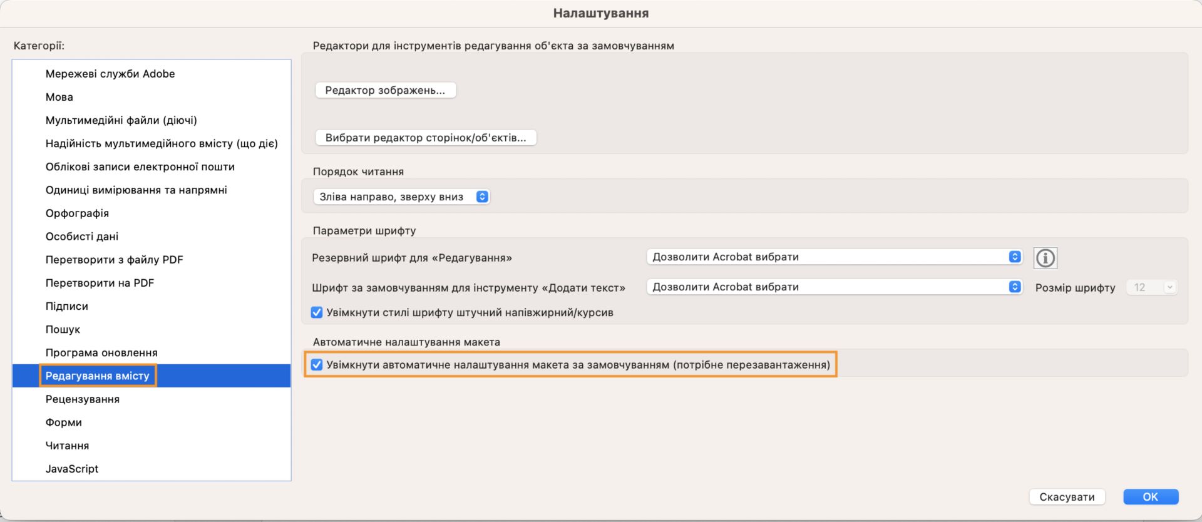Enable artificial bold/italic font styles checkbox
Image resolution: width=1202 pixels, height=522 pixels.
tap(316, 312)
